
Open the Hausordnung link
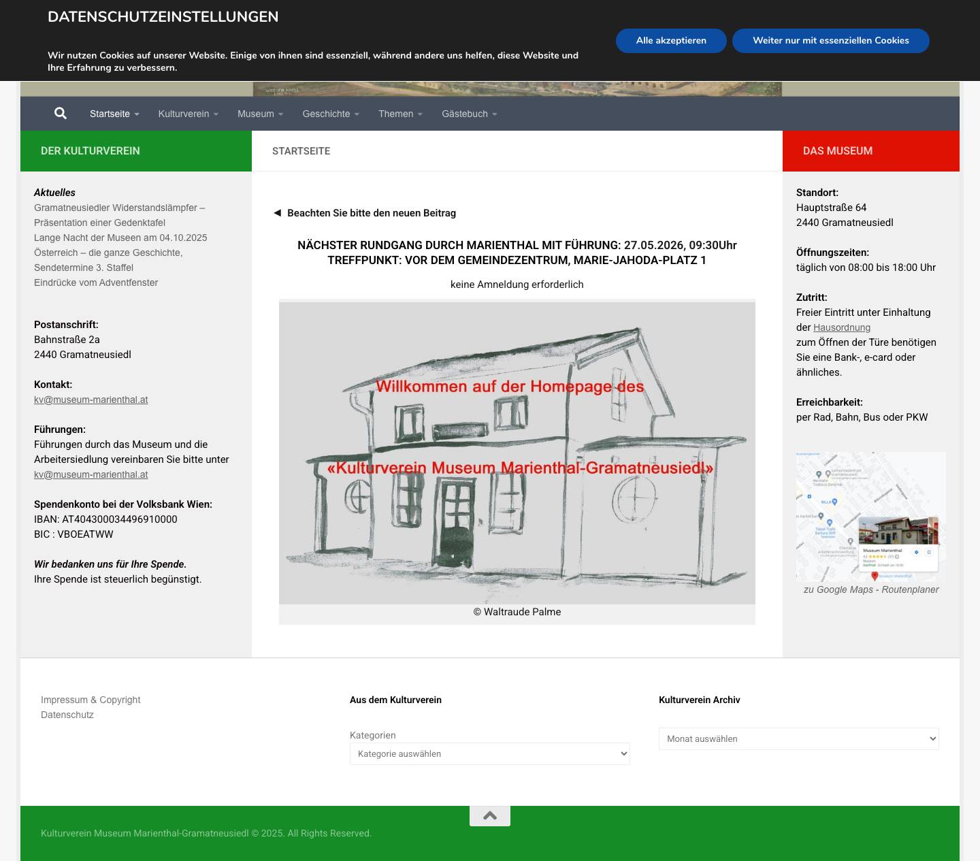tap(842, 327)
